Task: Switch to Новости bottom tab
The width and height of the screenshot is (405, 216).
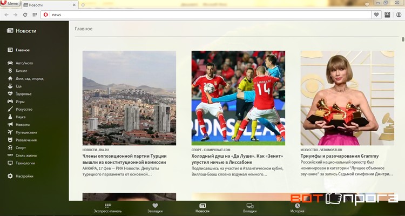Action: pyautogui.click(x=202, y=208)
